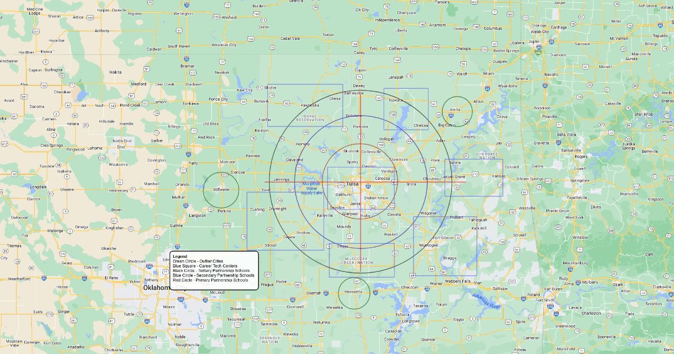
Task: Select the Pawhuska town label
Action: (309, 105)
